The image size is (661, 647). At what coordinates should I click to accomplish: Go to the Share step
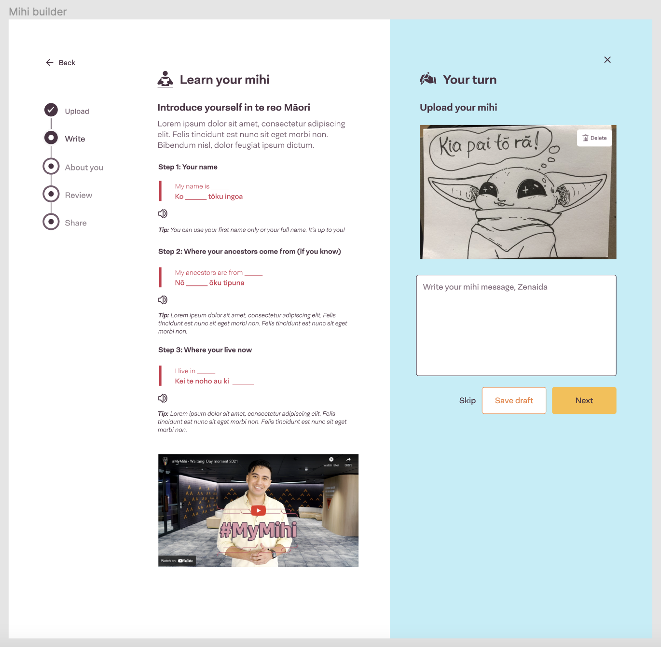click(x=51, y=222)
